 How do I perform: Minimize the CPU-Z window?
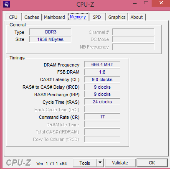(135, 3)
